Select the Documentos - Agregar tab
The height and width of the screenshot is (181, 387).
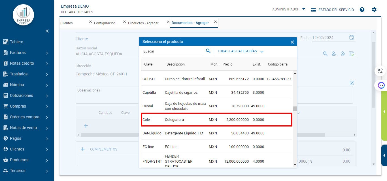click(x=190, y=23)
